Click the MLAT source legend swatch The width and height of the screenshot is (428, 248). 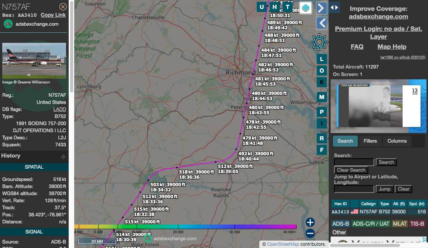pyautogui.click(x=400, y=224)
